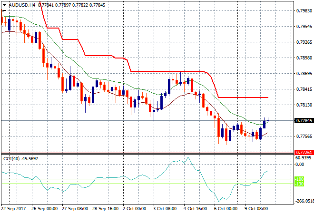314x214 pixels.
Task: Click the AUDUSD,H4 symbol title text
Action: click(22, 5)
